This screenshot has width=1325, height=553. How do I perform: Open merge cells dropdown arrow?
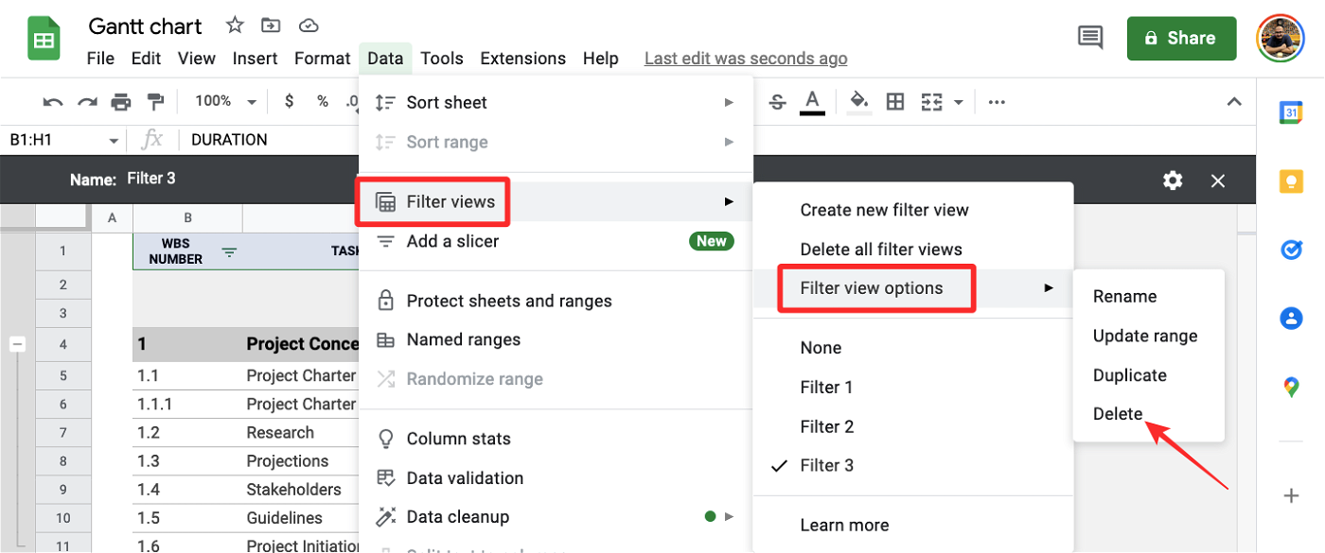pos(958,101)
